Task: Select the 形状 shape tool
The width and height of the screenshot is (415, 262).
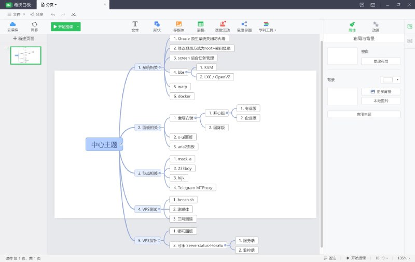Action: coord(157,26)
